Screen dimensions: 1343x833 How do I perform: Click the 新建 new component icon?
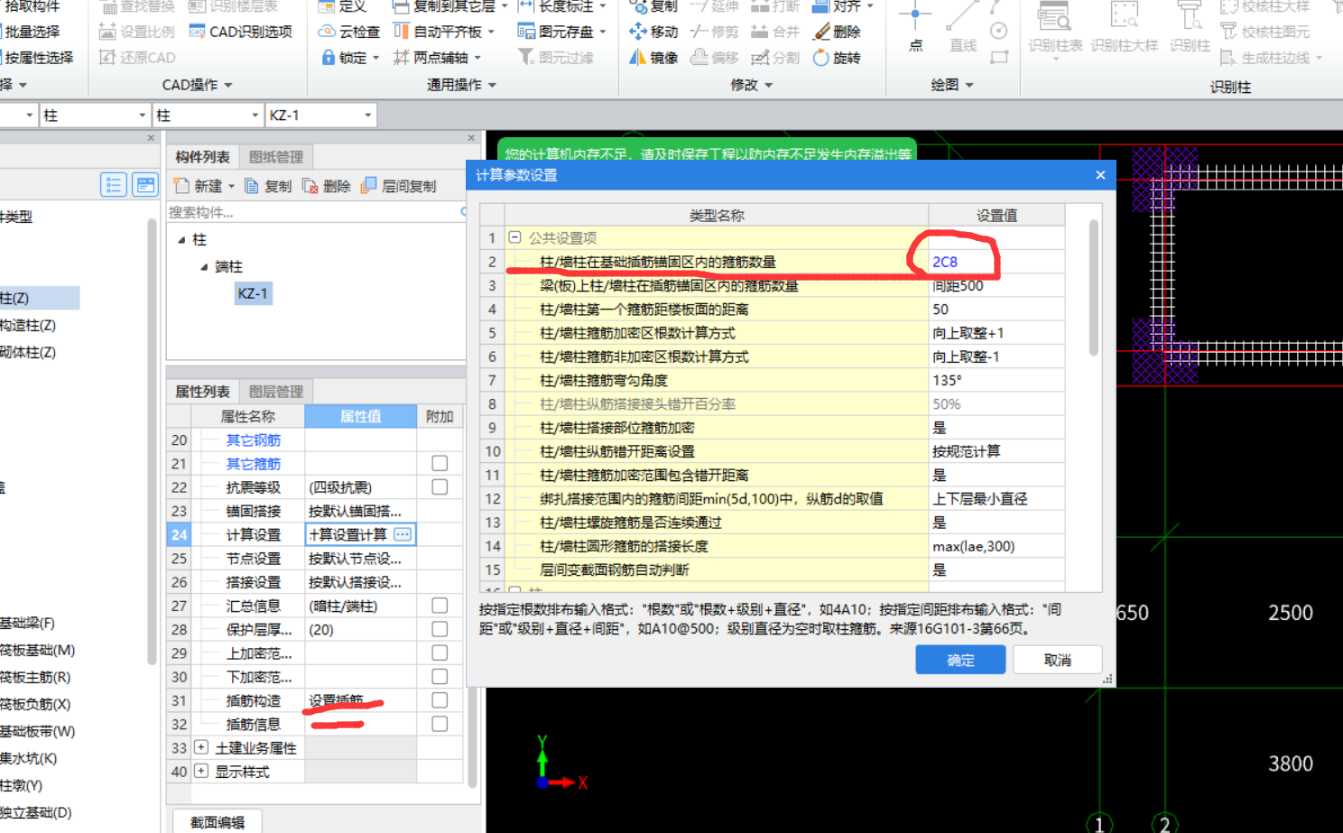pyautogui.click(x=181, y=186)
